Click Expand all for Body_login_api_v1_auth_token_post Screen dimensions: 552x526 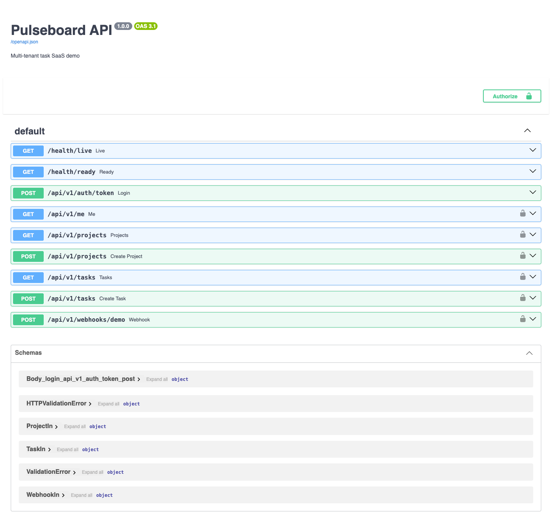point(157,379)
